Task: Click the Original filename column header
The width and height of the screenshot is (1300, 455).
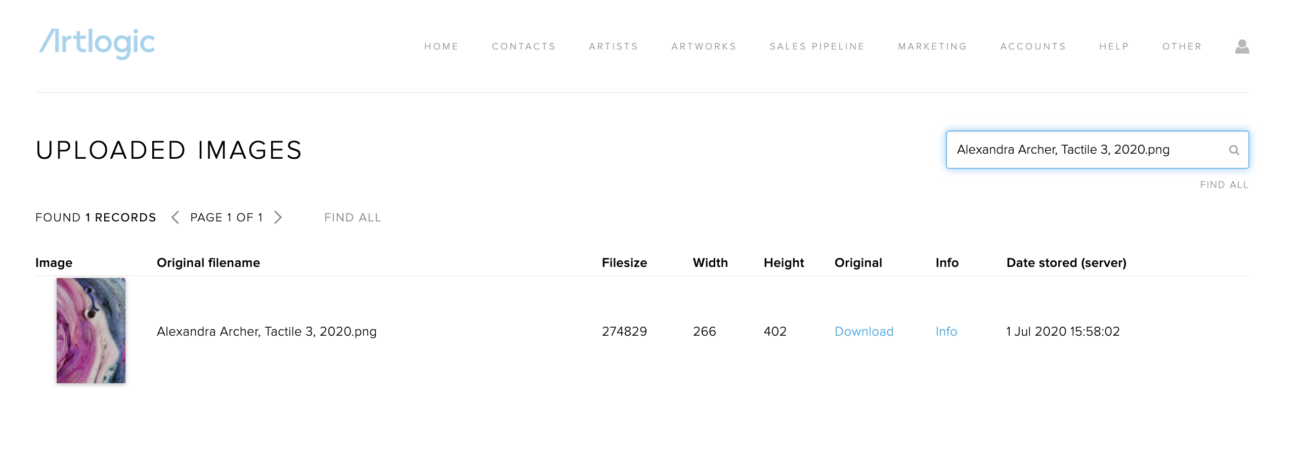Action: [x=208, y=263]
